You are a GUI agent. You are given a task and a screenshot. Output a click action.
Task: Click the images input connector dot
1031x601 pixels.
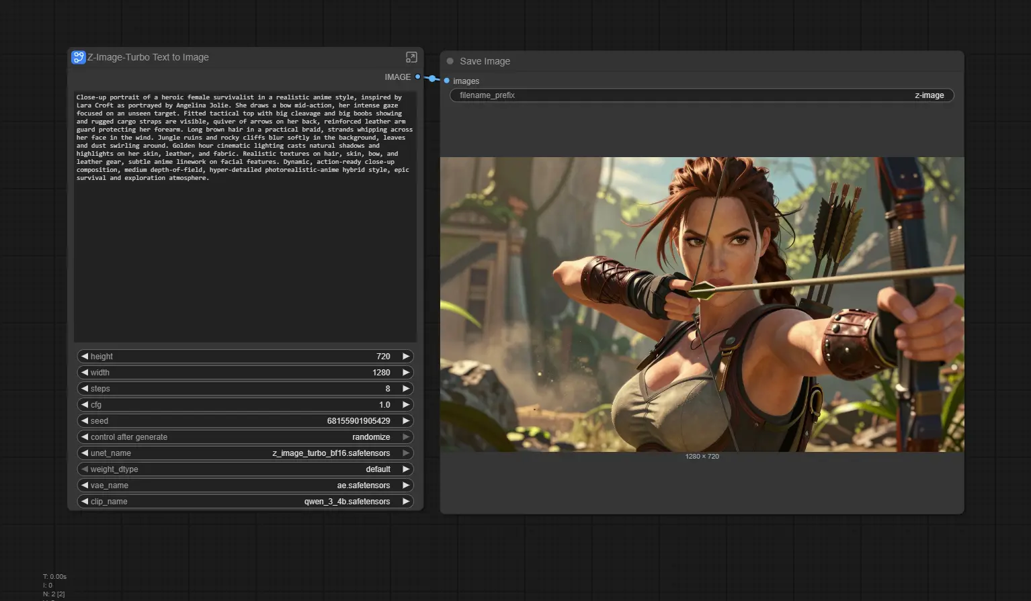[x=447, y=81]
